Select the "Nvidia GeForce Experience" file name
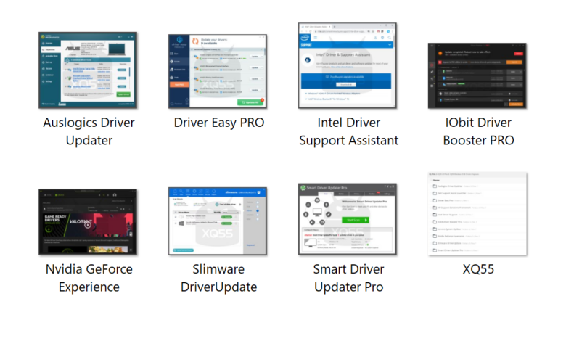The width and height of the screenshot is (566, 341). 88,278
